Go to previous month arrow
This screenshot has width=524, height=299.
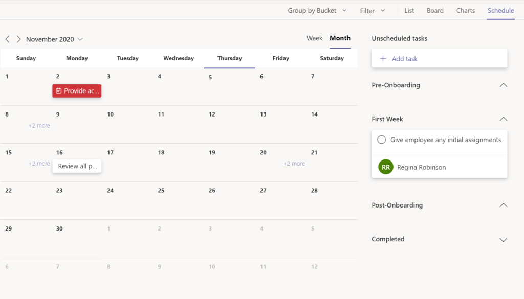[7, 39]
